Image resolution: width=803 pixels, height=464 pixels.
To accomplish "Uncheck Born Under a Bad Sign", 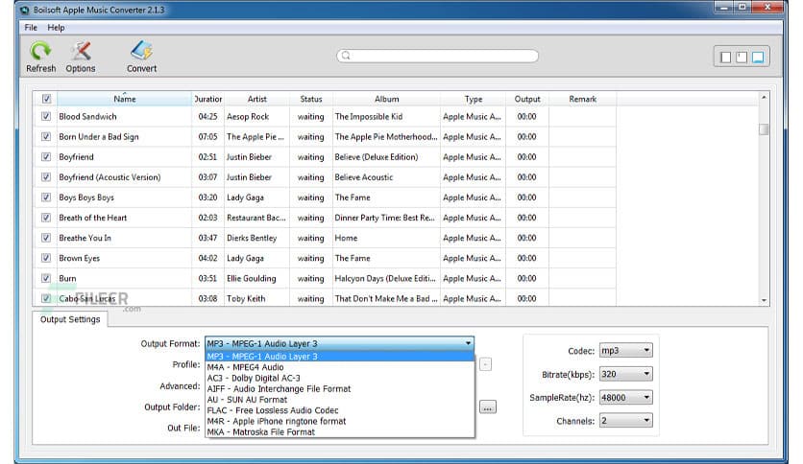I will tap(46, 137).
